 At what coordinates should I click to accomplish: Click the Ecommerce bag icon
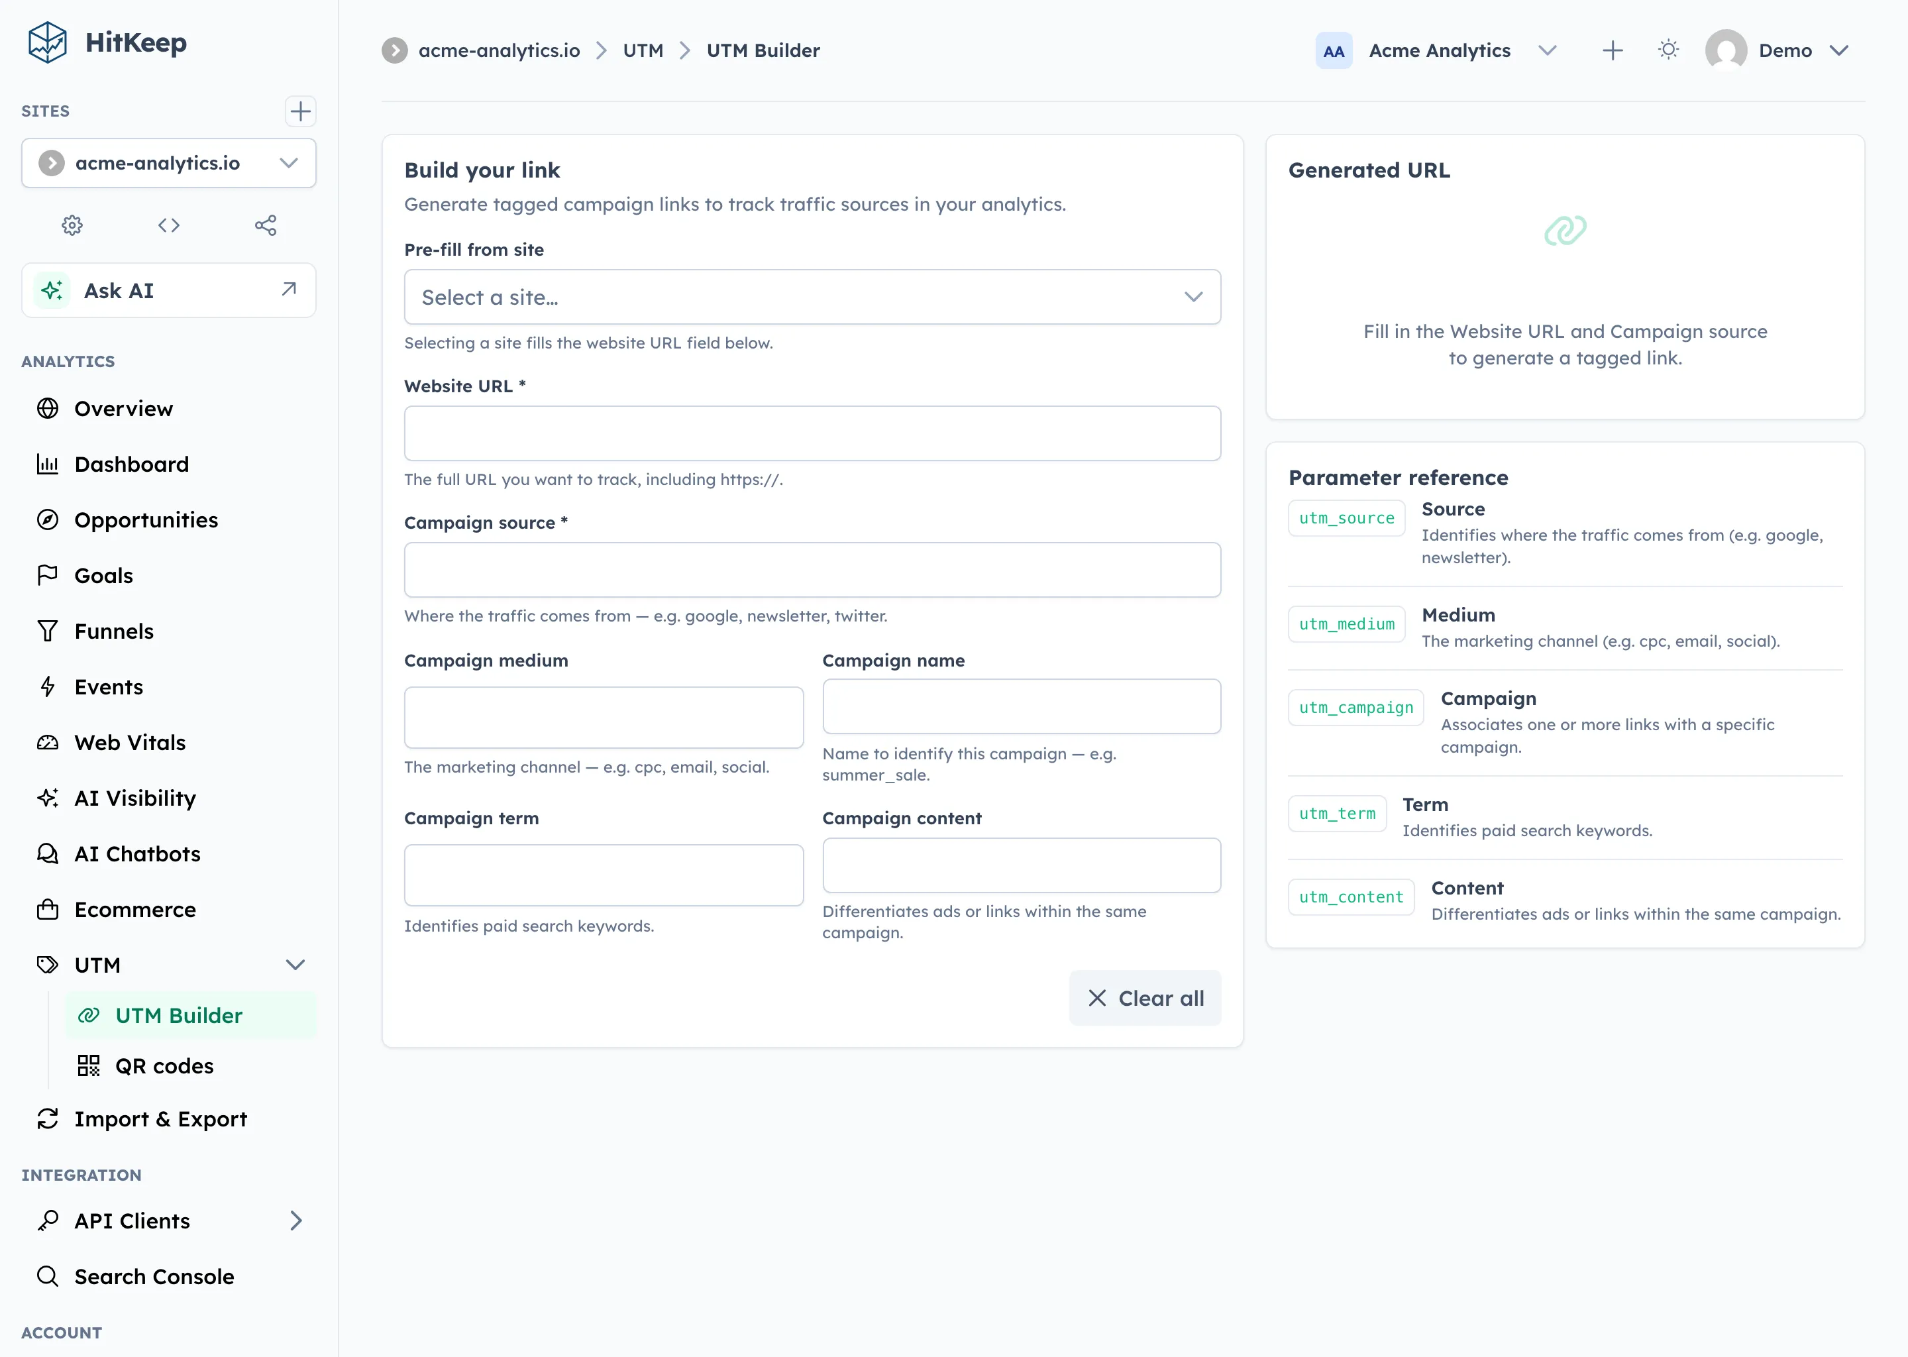point(48,909)
